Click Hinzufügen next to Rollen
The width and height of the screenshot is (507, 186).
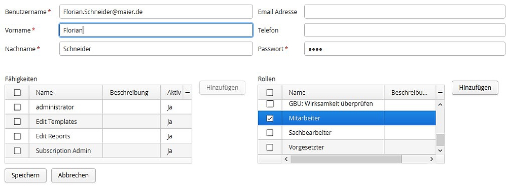pos(475,88)
